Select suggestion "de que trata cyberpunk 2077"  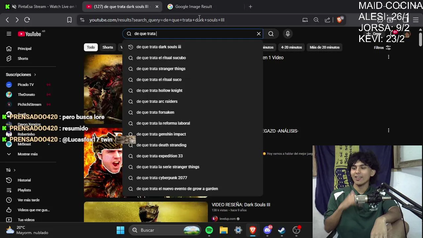(x=193, y=178)
